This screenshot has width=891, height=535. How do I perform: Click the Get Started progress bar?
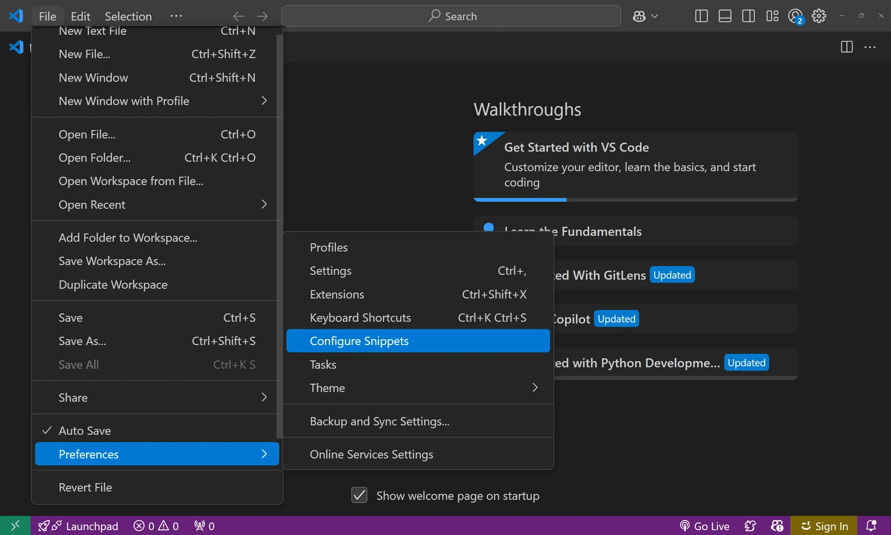tap(636, 200)
